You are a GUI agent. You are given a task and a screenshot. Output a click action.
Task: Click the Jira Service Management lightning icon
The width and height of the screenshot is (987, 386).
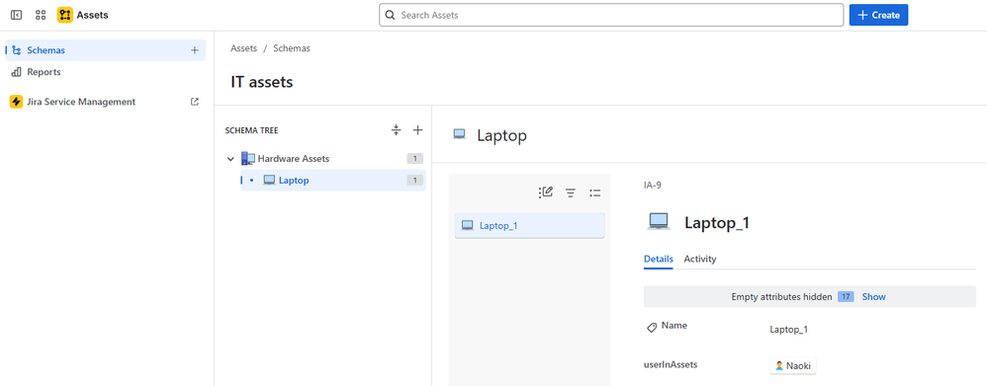17,102
